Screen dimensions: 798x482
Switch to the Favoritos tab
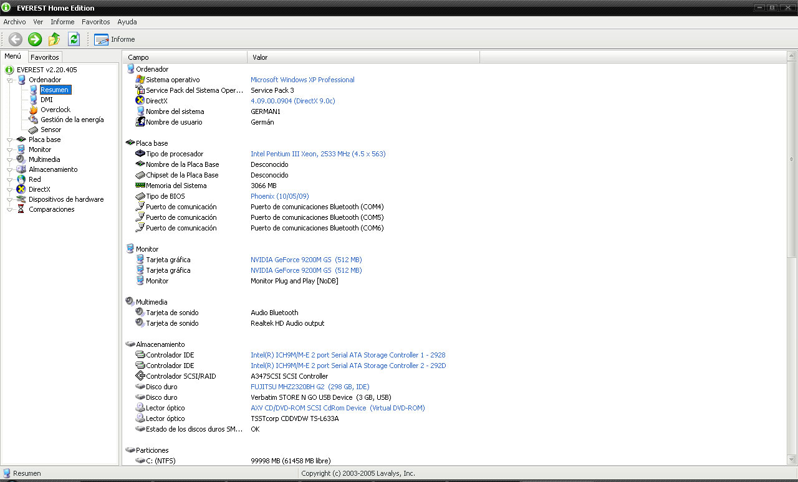pyautogui.click(x=45, y=57)
